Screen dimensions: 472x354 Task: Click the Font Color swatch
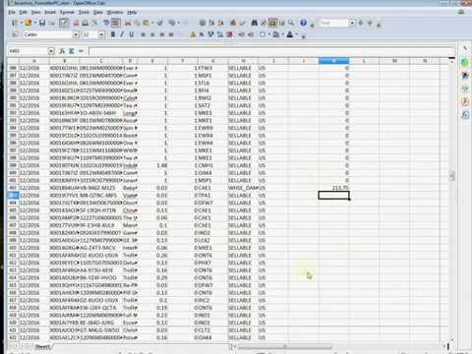(290, 34)
